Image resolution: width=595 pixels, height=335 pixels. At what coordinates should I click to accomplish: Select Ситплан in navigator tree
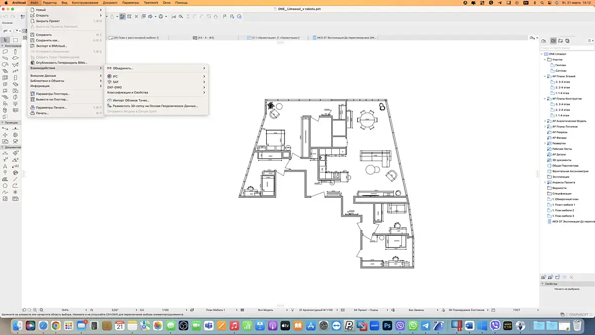pos(561,71)
